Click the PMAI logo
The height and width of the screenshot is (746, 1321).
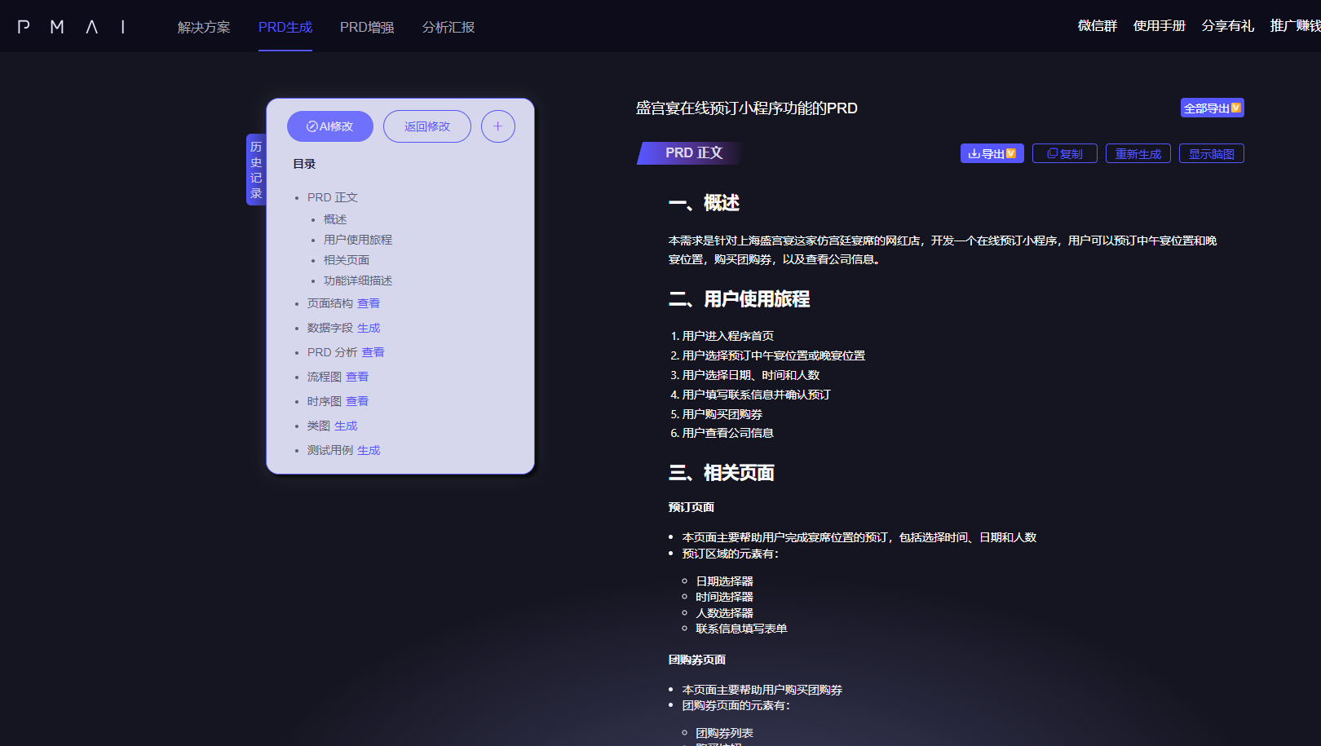[x=72, y=27]
